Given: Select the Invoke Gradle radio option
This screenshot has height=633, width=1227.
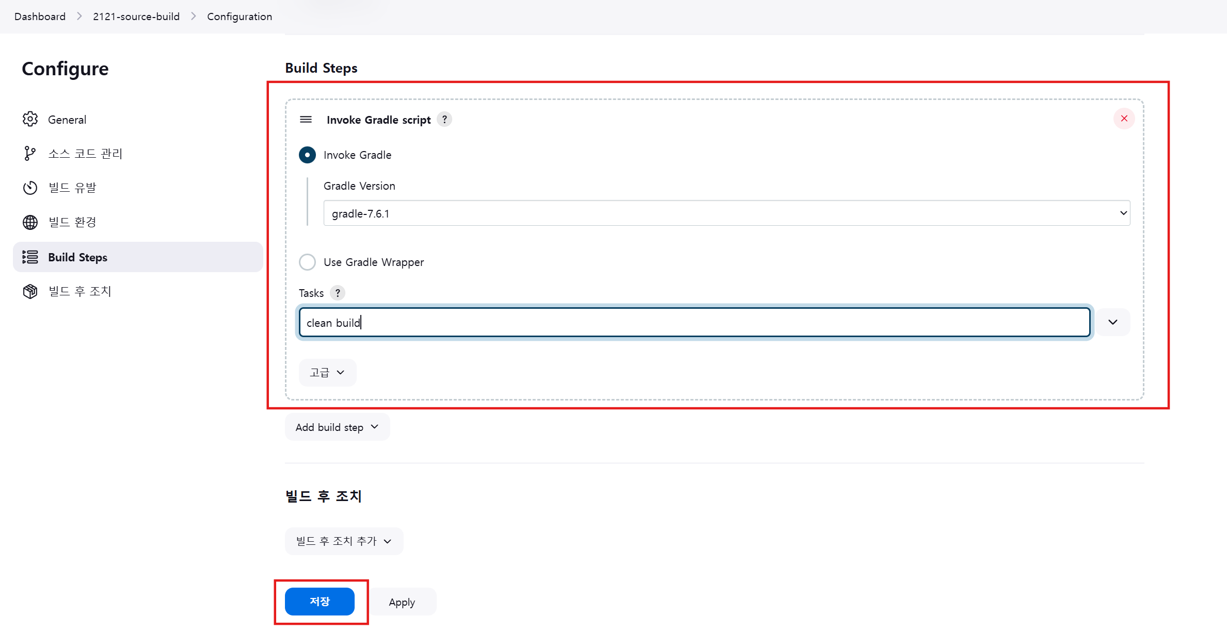Looking at the screenshot, I should (307, 155).
